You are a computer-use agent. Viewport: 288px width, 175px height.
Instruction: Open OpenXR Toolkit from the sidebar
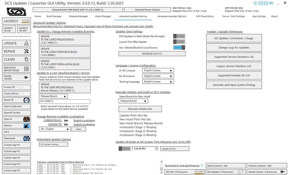tap(16, 113)
